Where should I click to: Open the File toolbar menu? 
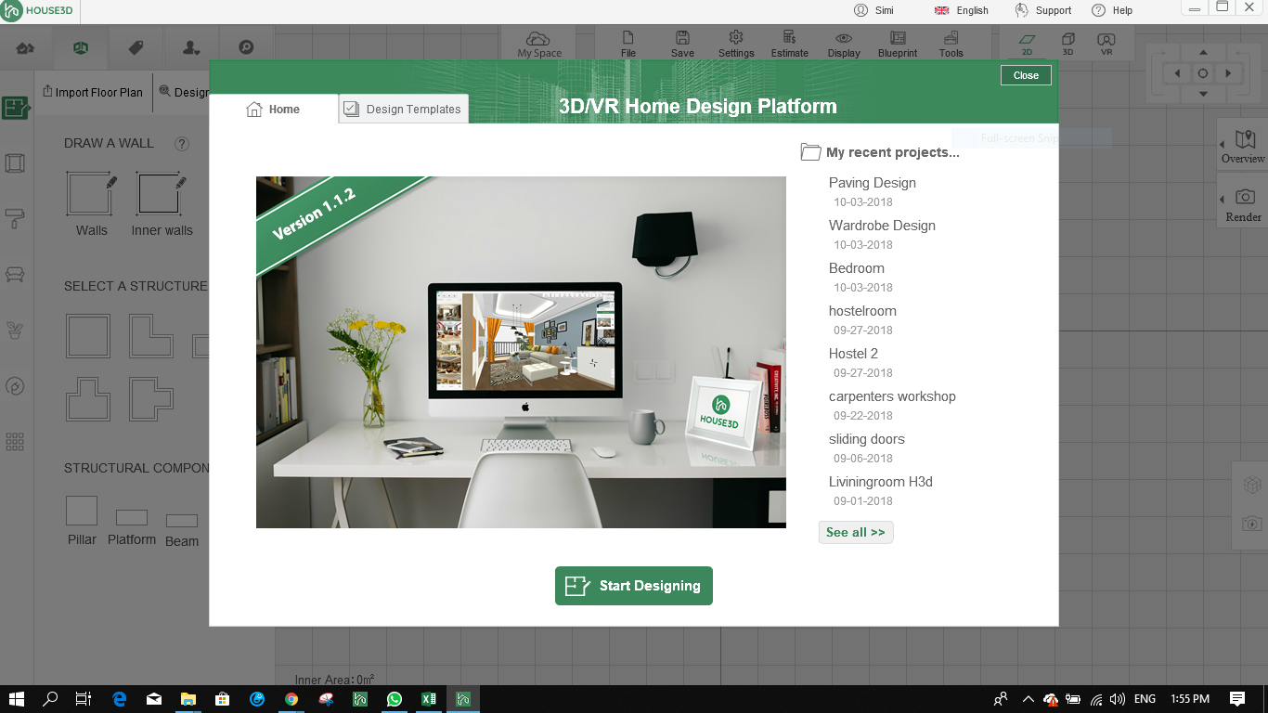click(628, 44)
